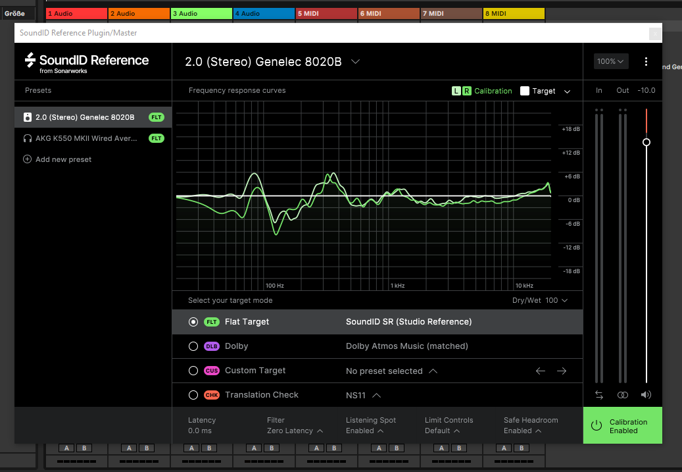Click B button under track 1

pos(84,448)
